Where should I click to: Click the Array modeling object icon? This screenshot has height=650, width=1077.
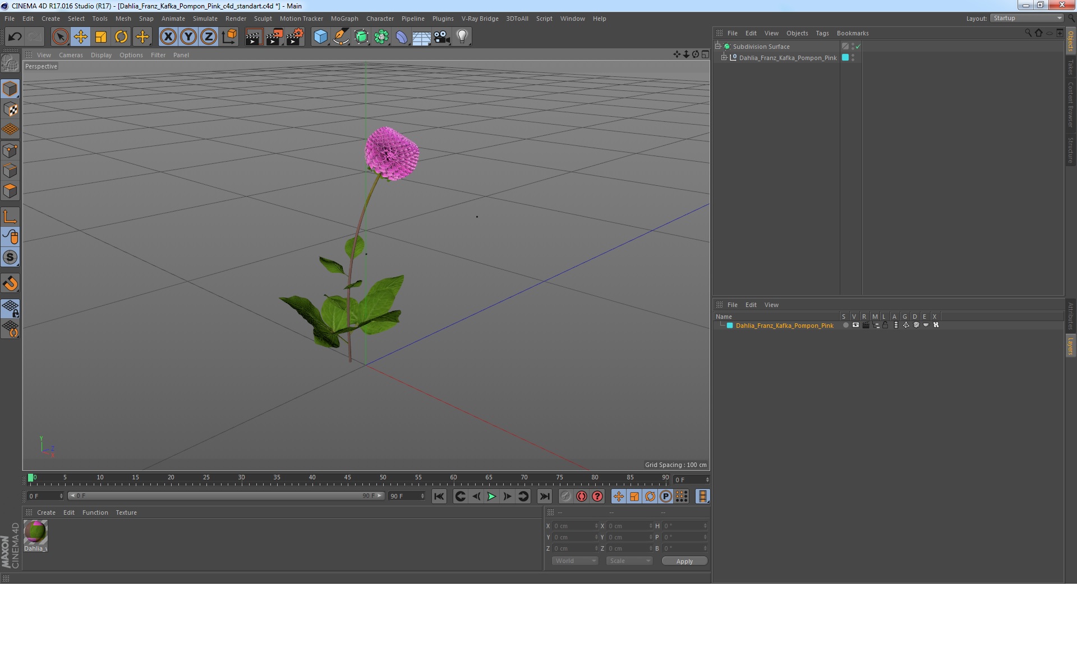pyautogui.click(x=381, y=37)
